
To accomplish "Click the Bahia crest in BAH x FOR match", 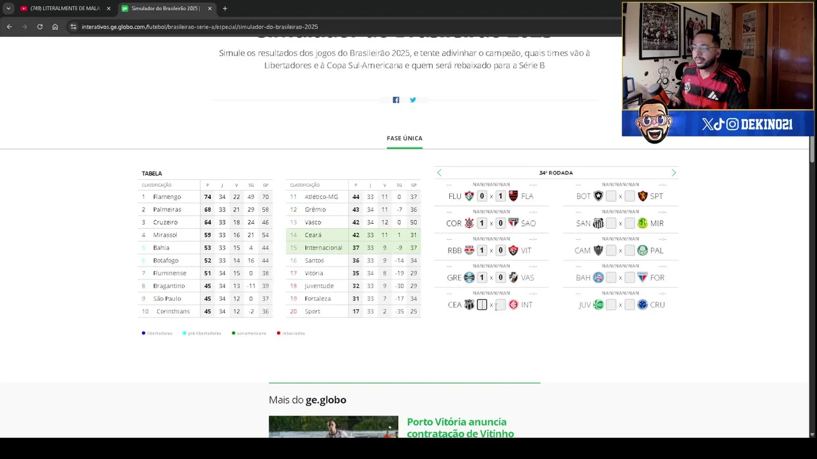I will (x=598, y=277).
